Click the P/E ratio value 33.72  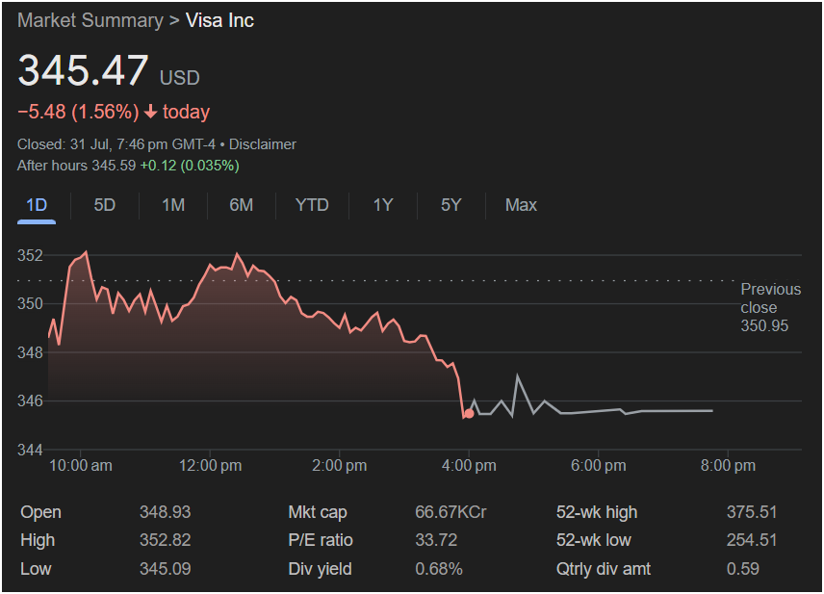coord(436,540)
